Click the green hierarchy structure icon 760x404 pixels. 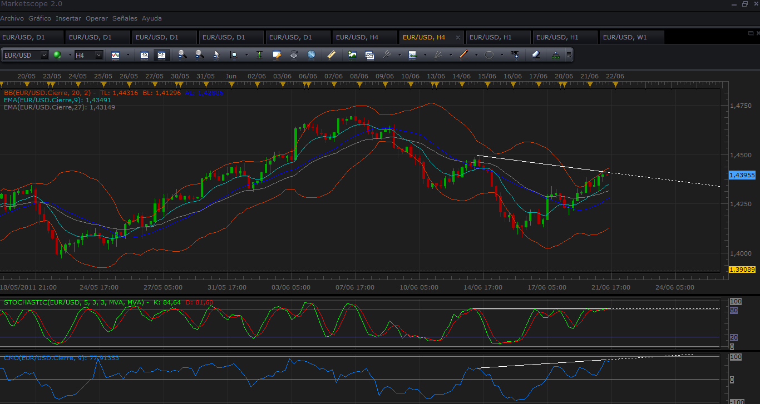tap(556, 55)
